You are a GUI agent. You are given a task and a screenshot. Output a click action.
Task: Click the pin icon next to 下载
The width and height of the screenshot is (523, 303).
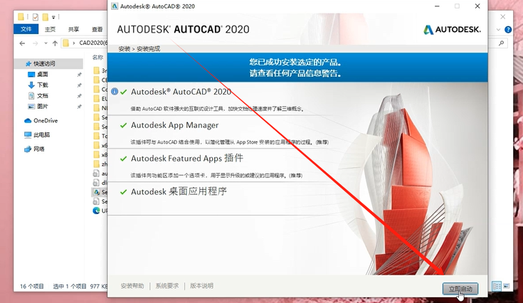coord(79,85)
